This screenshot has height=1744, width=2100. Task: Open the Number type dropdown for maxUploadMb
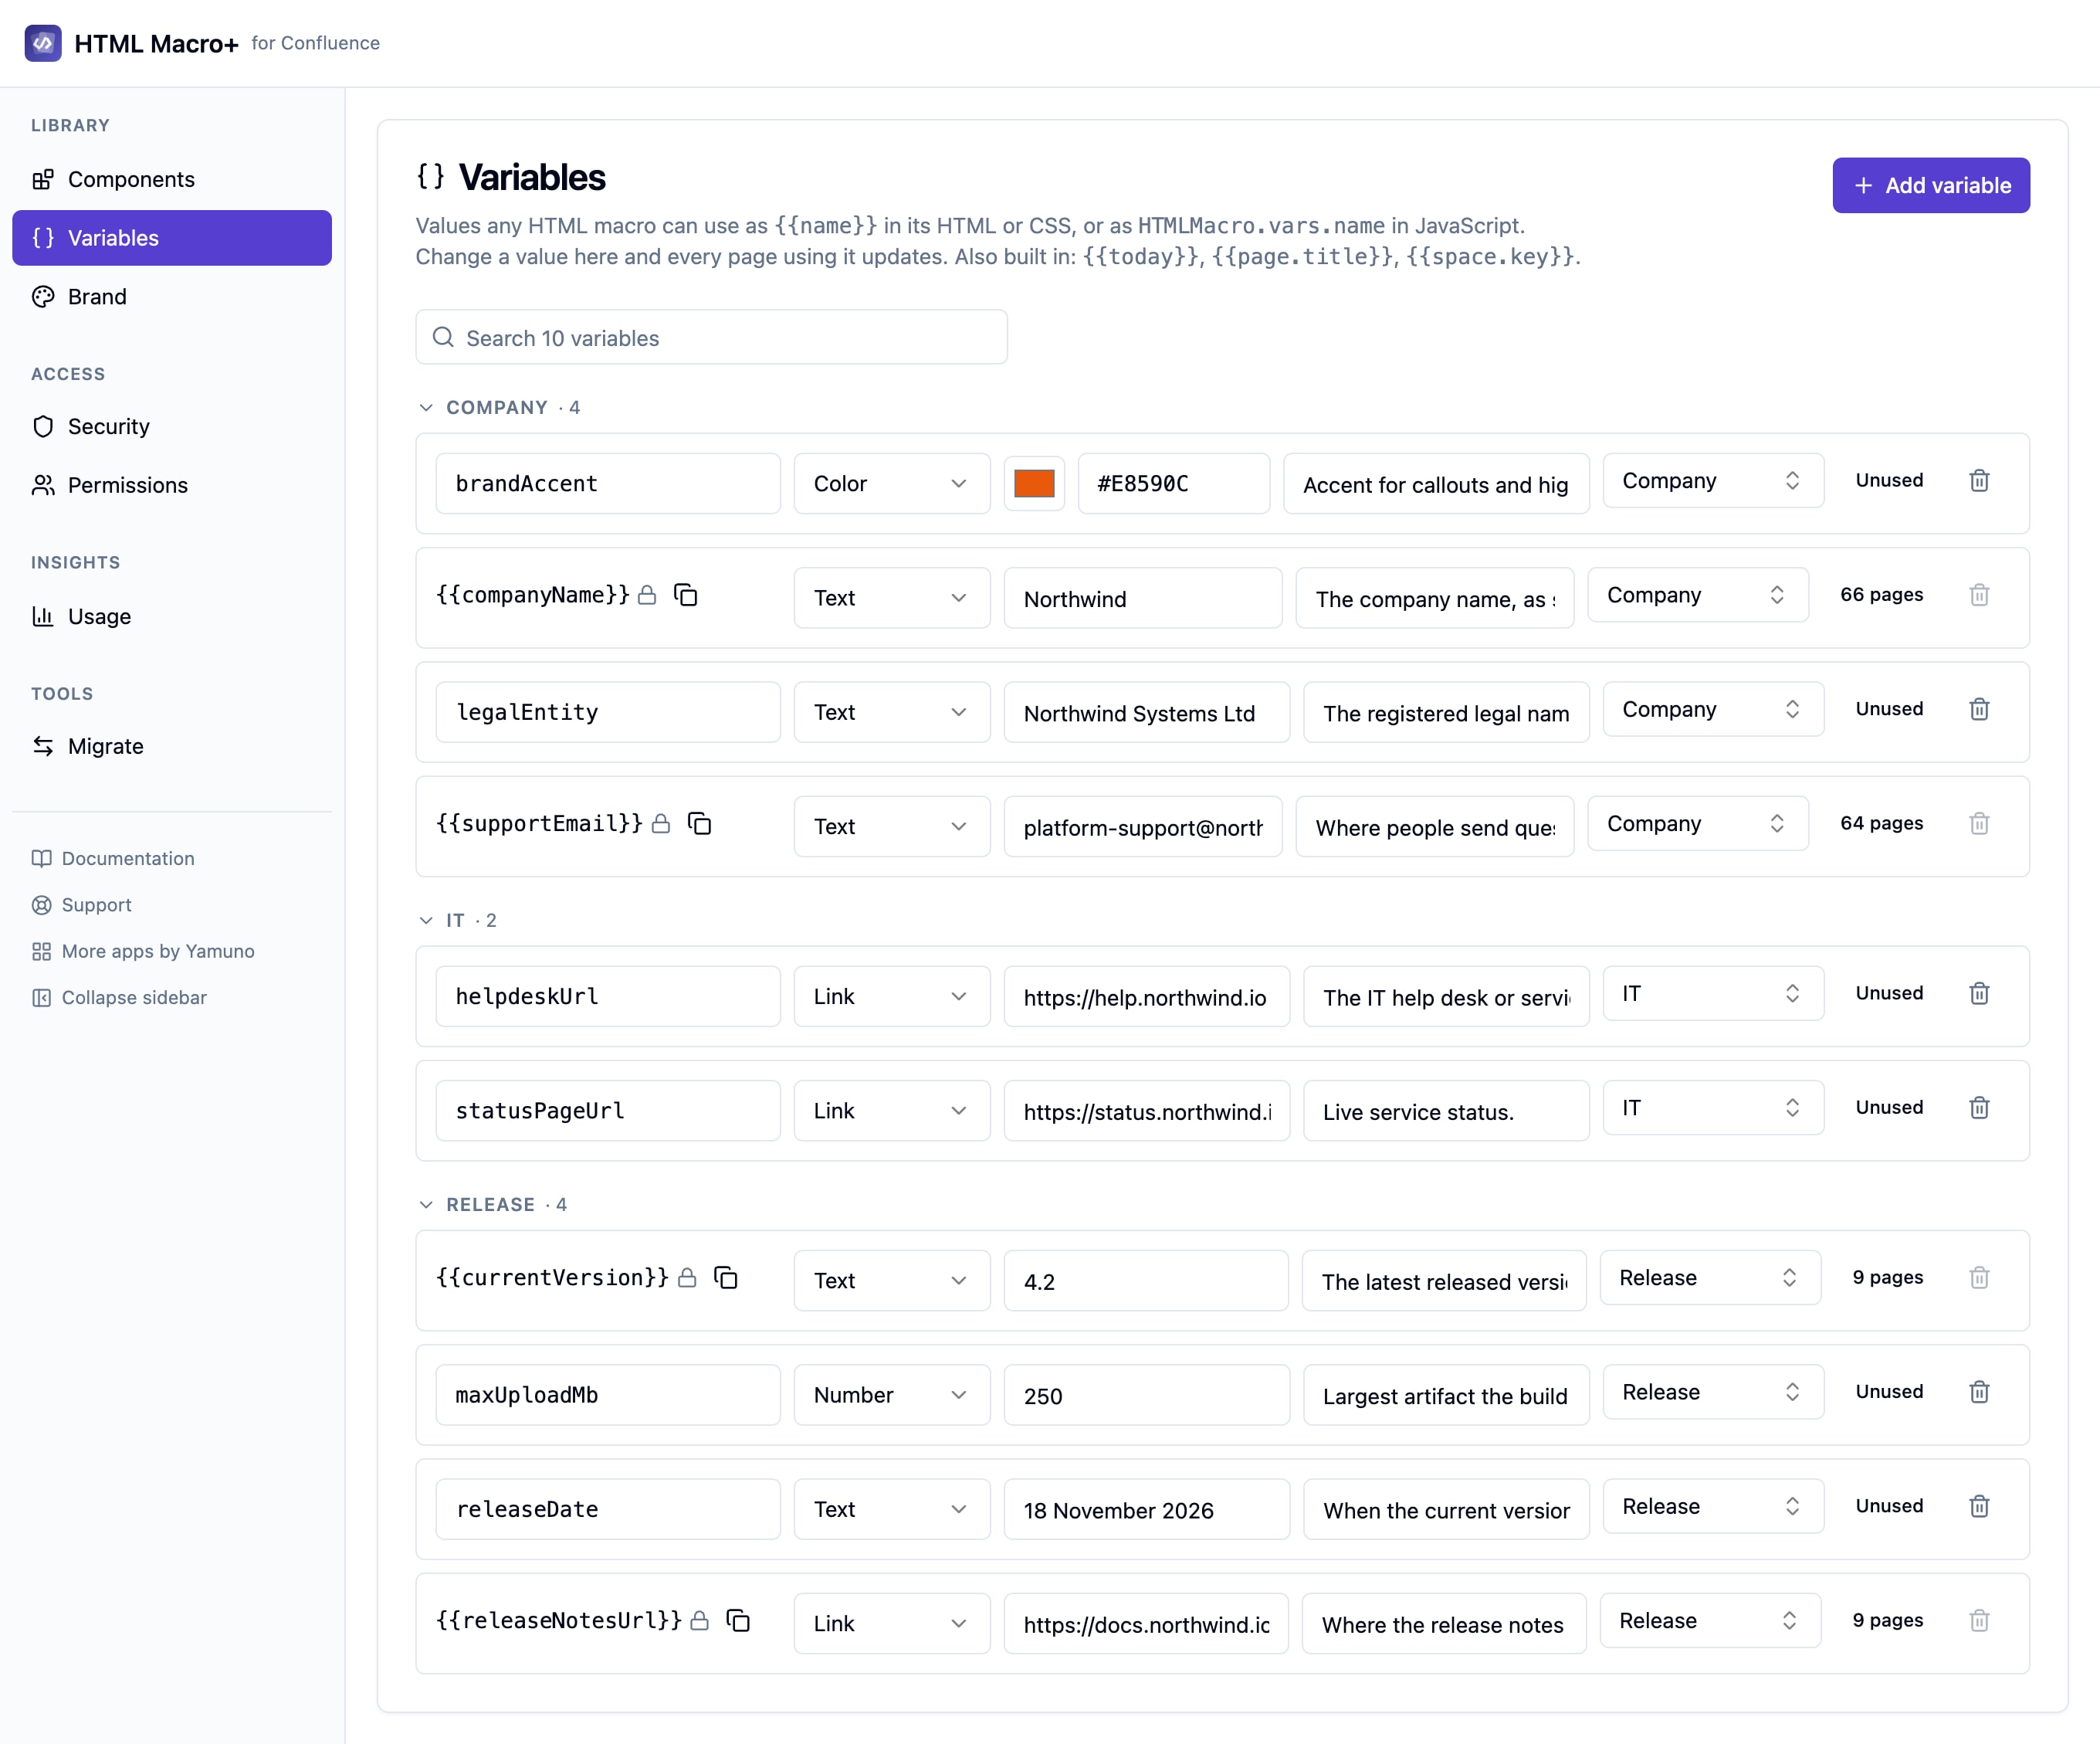[891, 1395]
